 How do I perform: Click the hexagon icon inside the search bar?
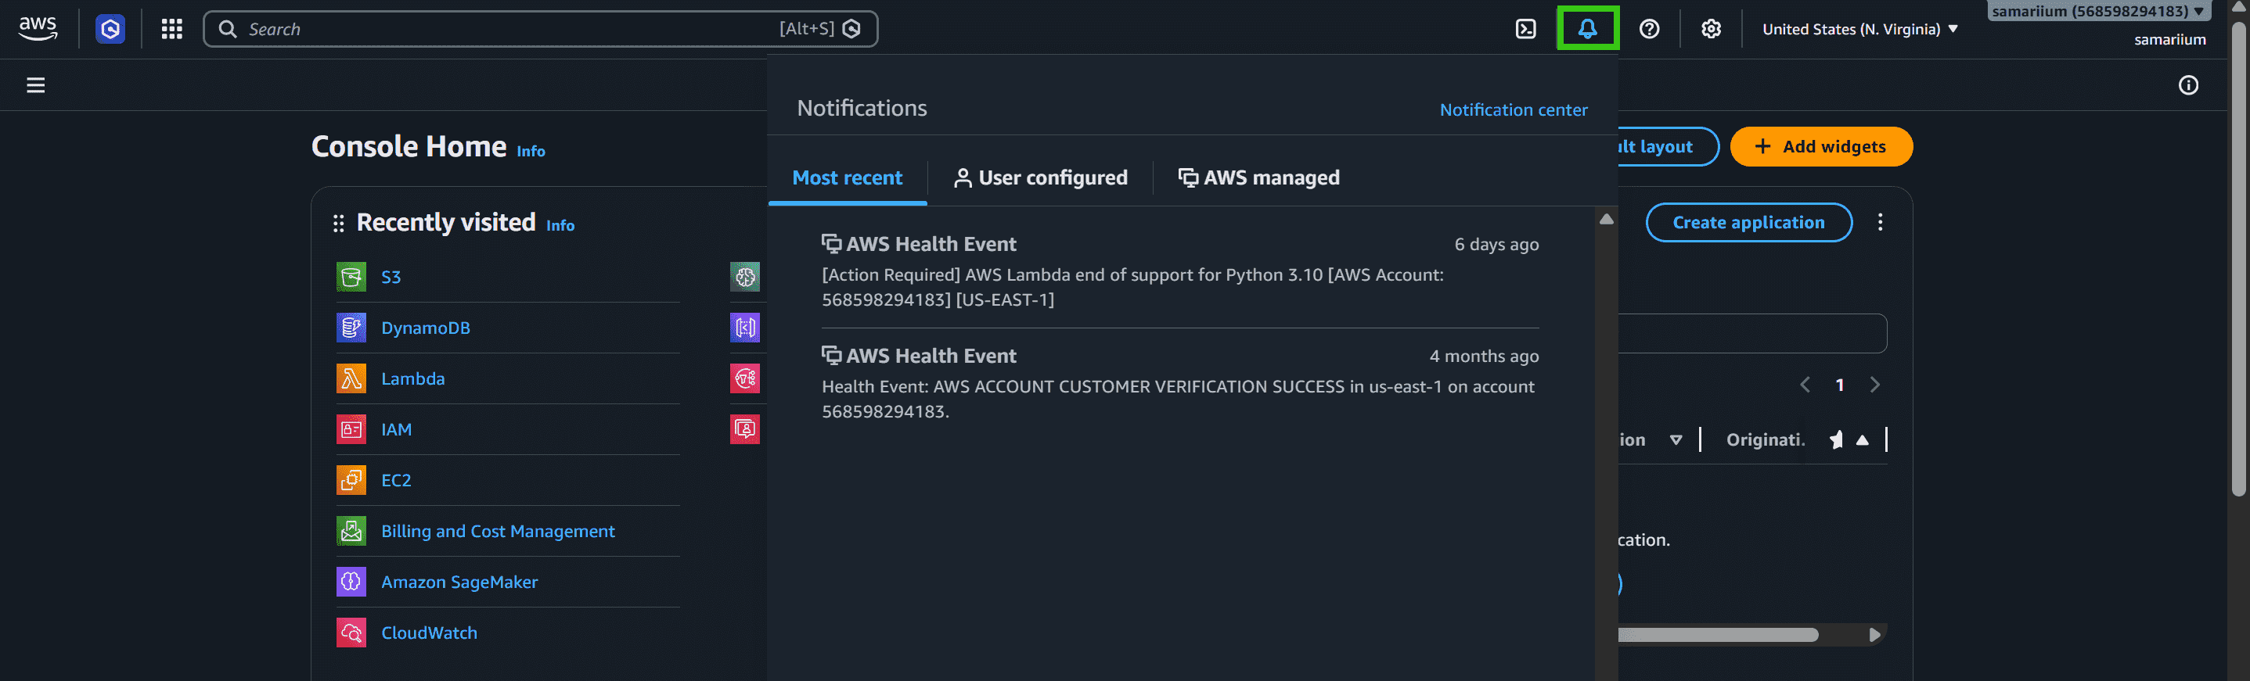click(x=852, y=29)
